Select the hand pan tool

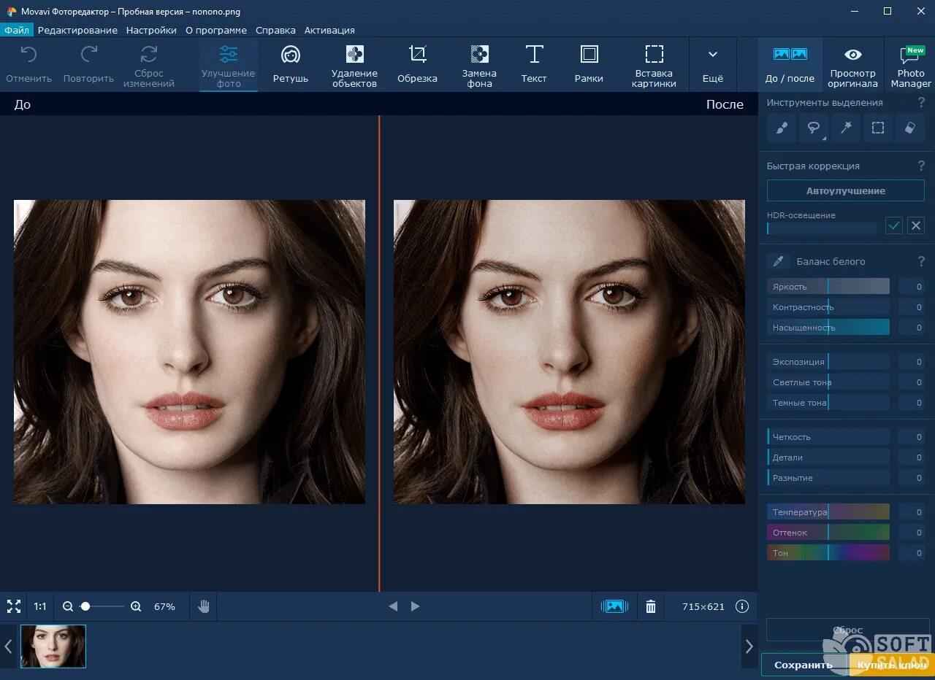point(204,606)
